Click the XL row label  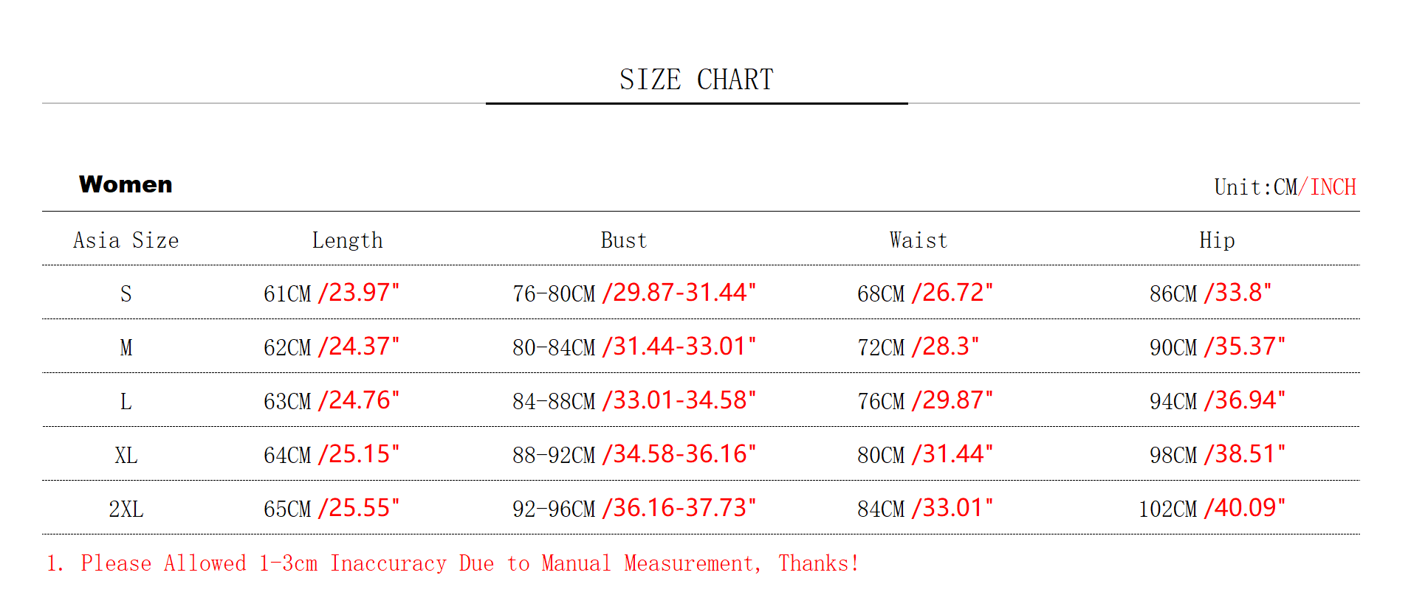126,456
